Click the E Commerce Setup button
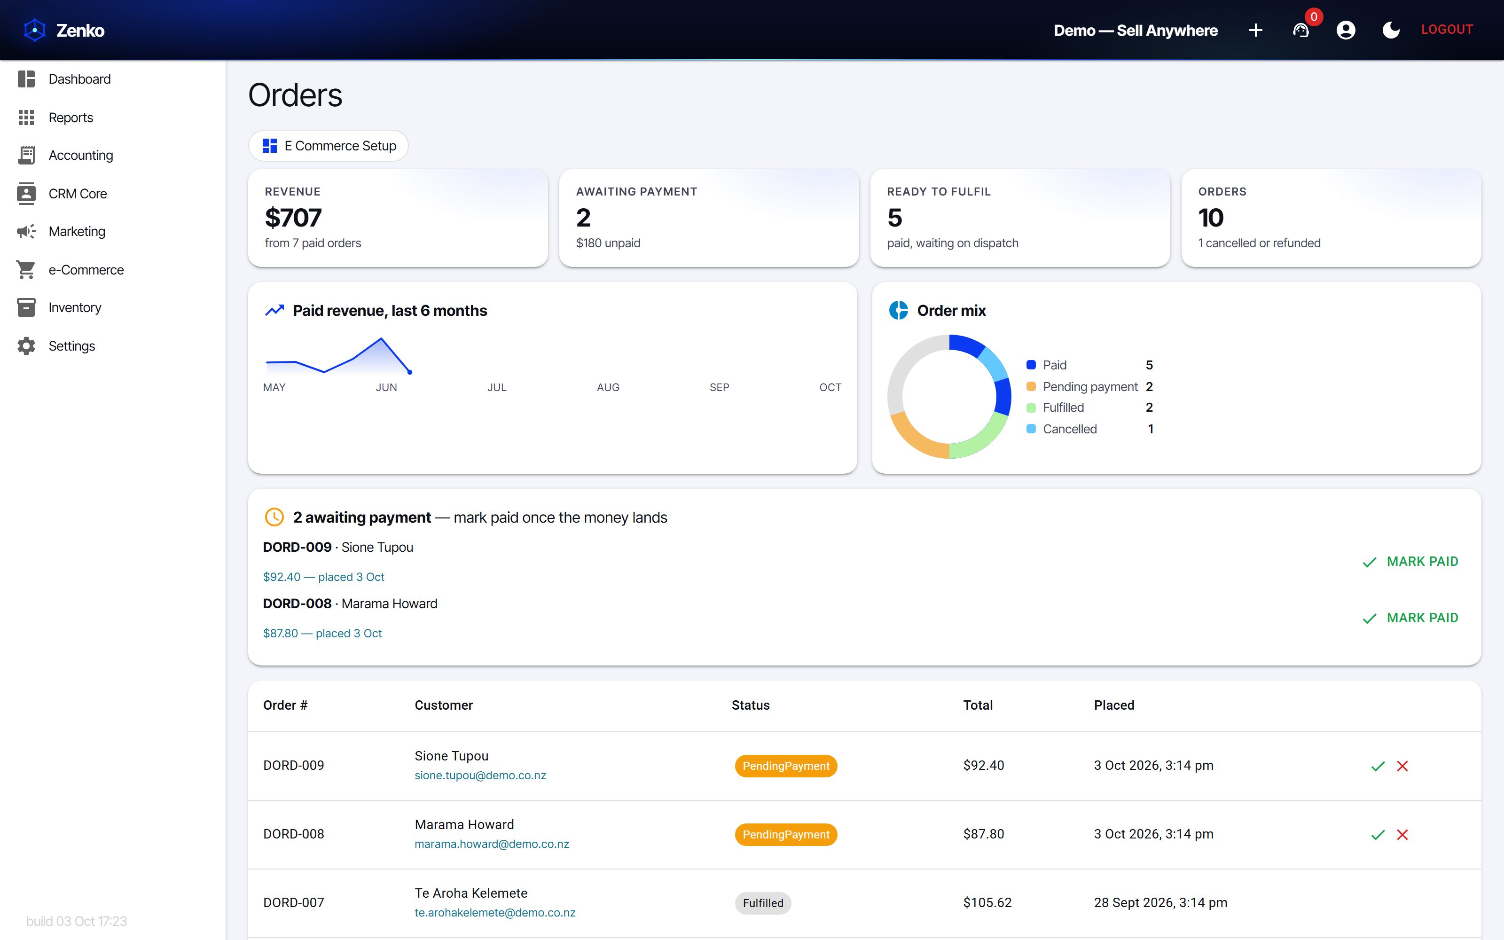 click(328, 146)
